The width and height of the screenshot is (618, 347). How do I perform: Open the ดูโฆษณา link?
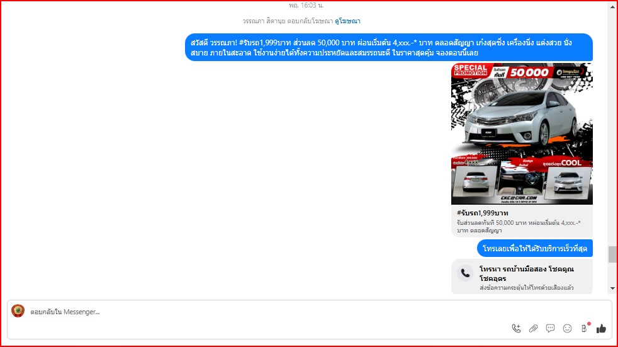[x=347, y=21]
